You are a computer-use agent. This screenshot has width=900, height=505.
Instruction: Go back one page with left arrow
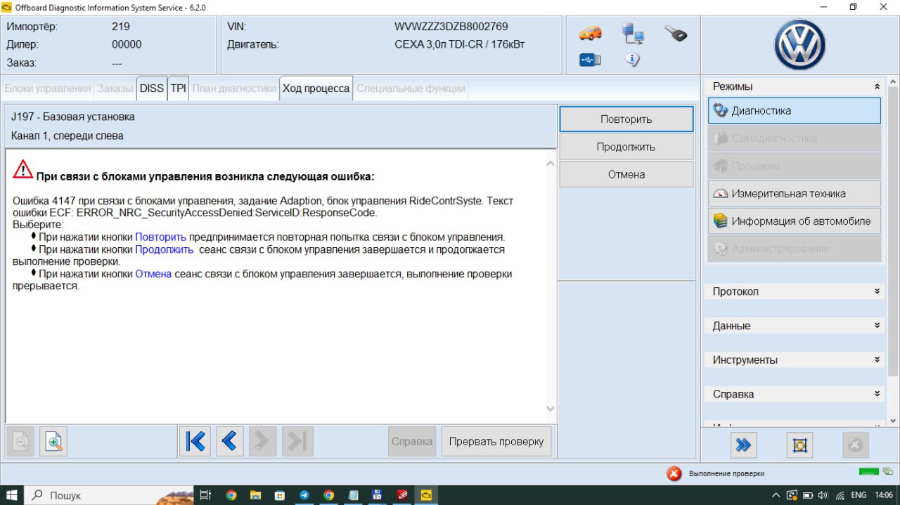pyautogui.click(x=229, y=441)
